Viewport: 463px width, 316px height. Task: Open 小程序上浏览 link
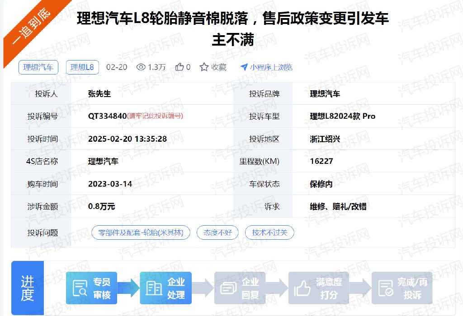pyautogui.click(x=271, y=67)
